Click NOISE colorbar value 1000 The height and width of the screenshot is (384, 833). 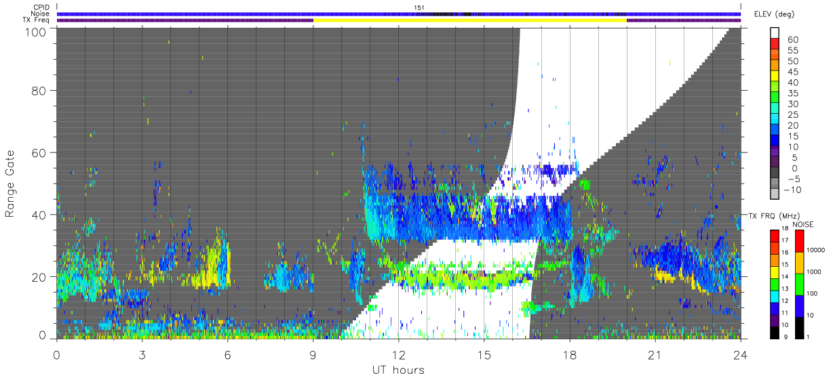(x=813, y=272)
